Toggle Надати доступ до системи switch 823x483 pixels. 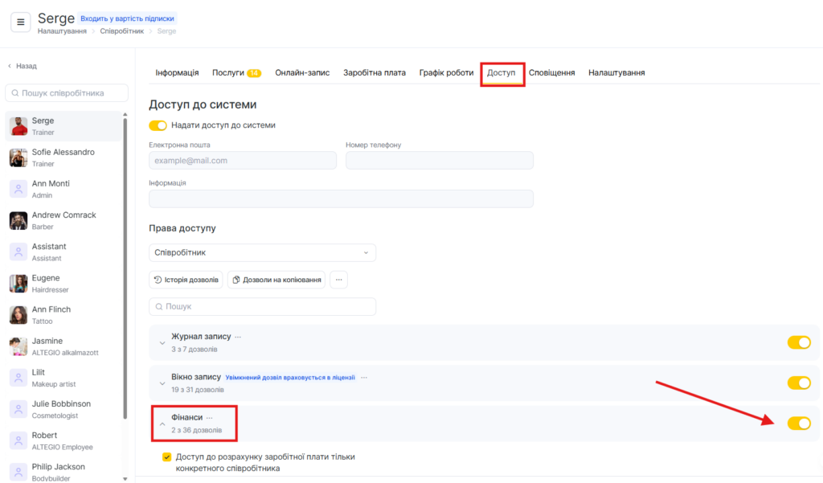click(158, 125)
